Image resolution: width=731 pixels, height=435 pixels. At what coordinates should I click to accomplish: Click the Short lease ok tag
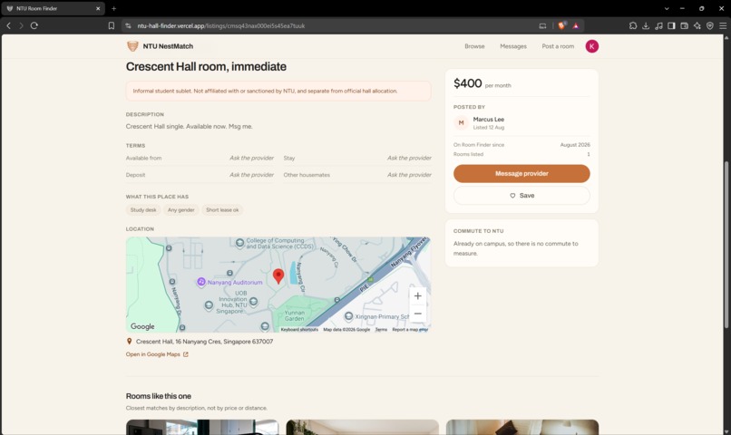coord(222,210)
